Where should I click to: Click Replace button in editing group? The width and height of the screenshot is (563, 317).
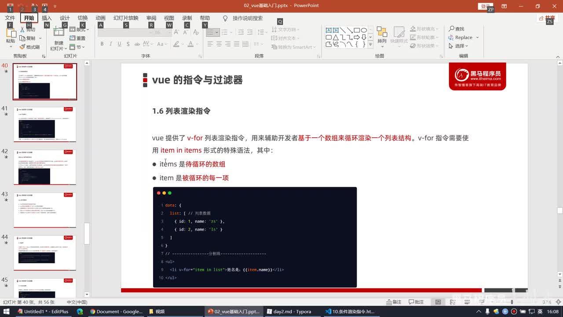[460, 37]
